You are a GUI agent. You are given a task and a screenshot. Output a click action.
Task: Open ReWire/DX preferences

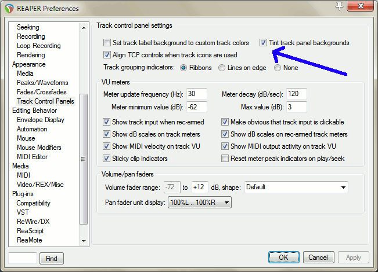(33, 222)
